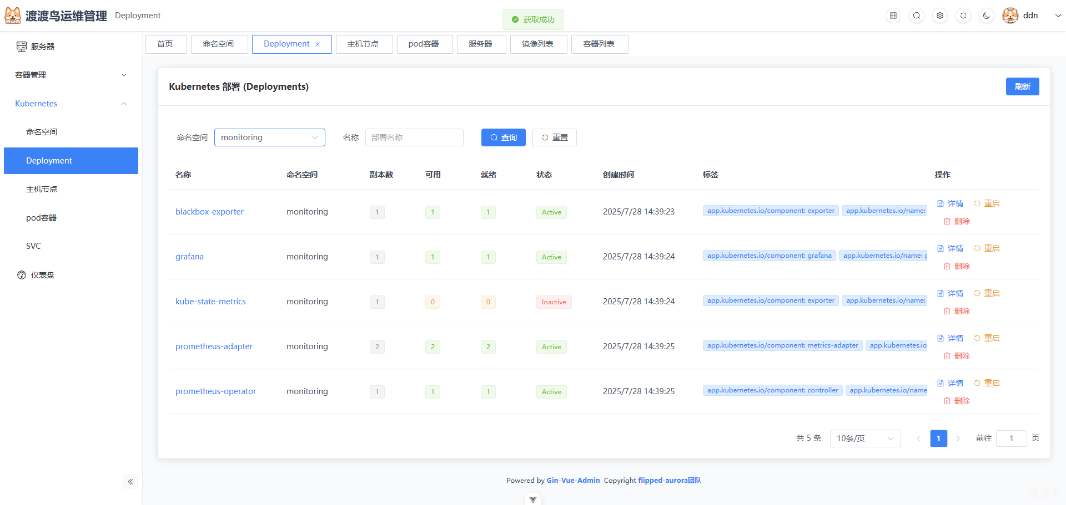Click the search icon inside 查询 button
Viewport: 1066px width, 505px height.
[x=494, y=137]
